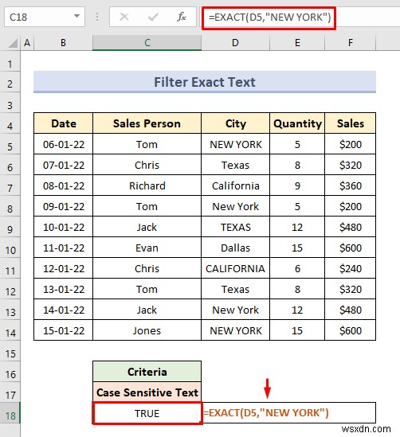Select quantity cell 9 in row 7
This screenshot has width=400, height=437.
coord(297,185)
